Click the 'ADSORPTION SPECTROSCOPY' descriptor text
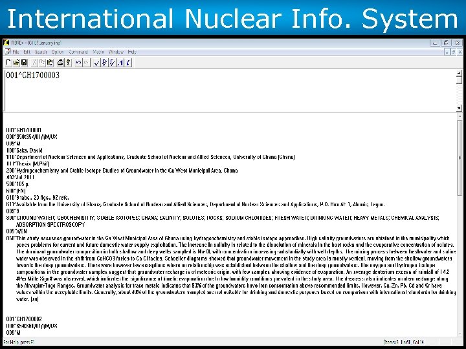This screenshot has height=349, width=466. point(50,225)
